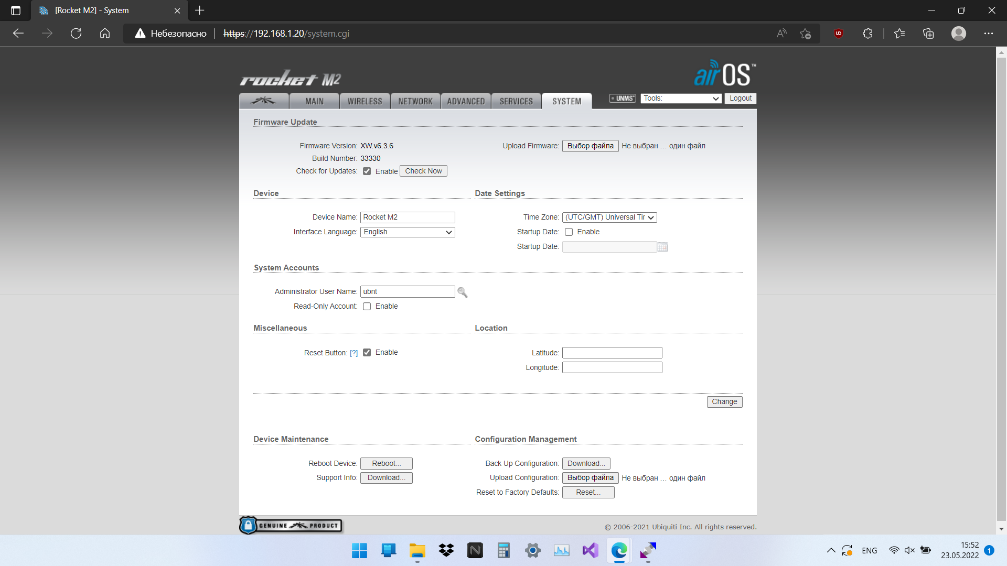Image resolution: width=1007 pixels, height=566 pixels.
Task: Open Calculator from taskbar
Action: 504,551
